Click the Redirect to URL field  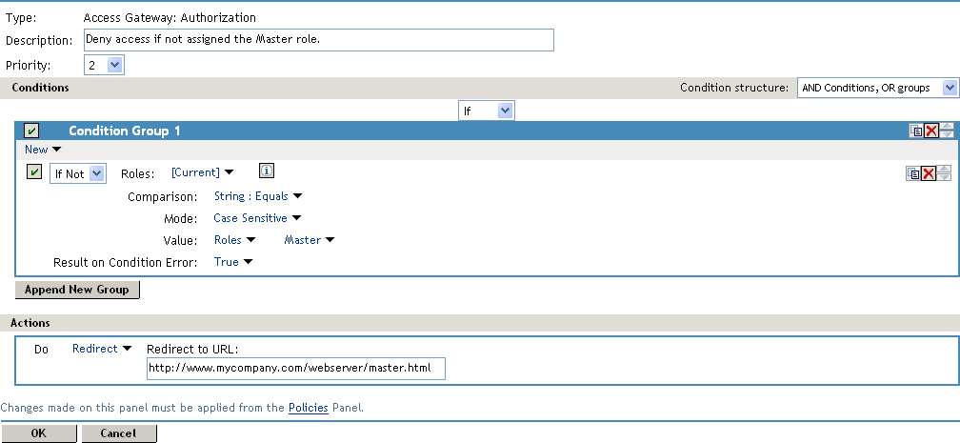pyautogui.click(x=296, y=369)
